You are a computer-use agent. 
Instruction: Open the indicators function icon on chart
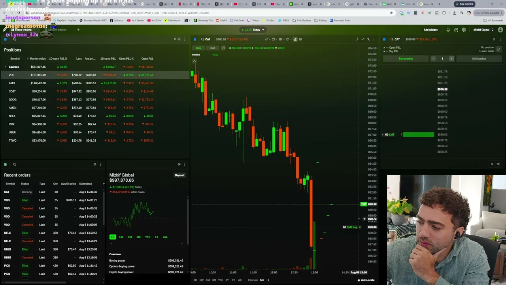tap(357, 39)
